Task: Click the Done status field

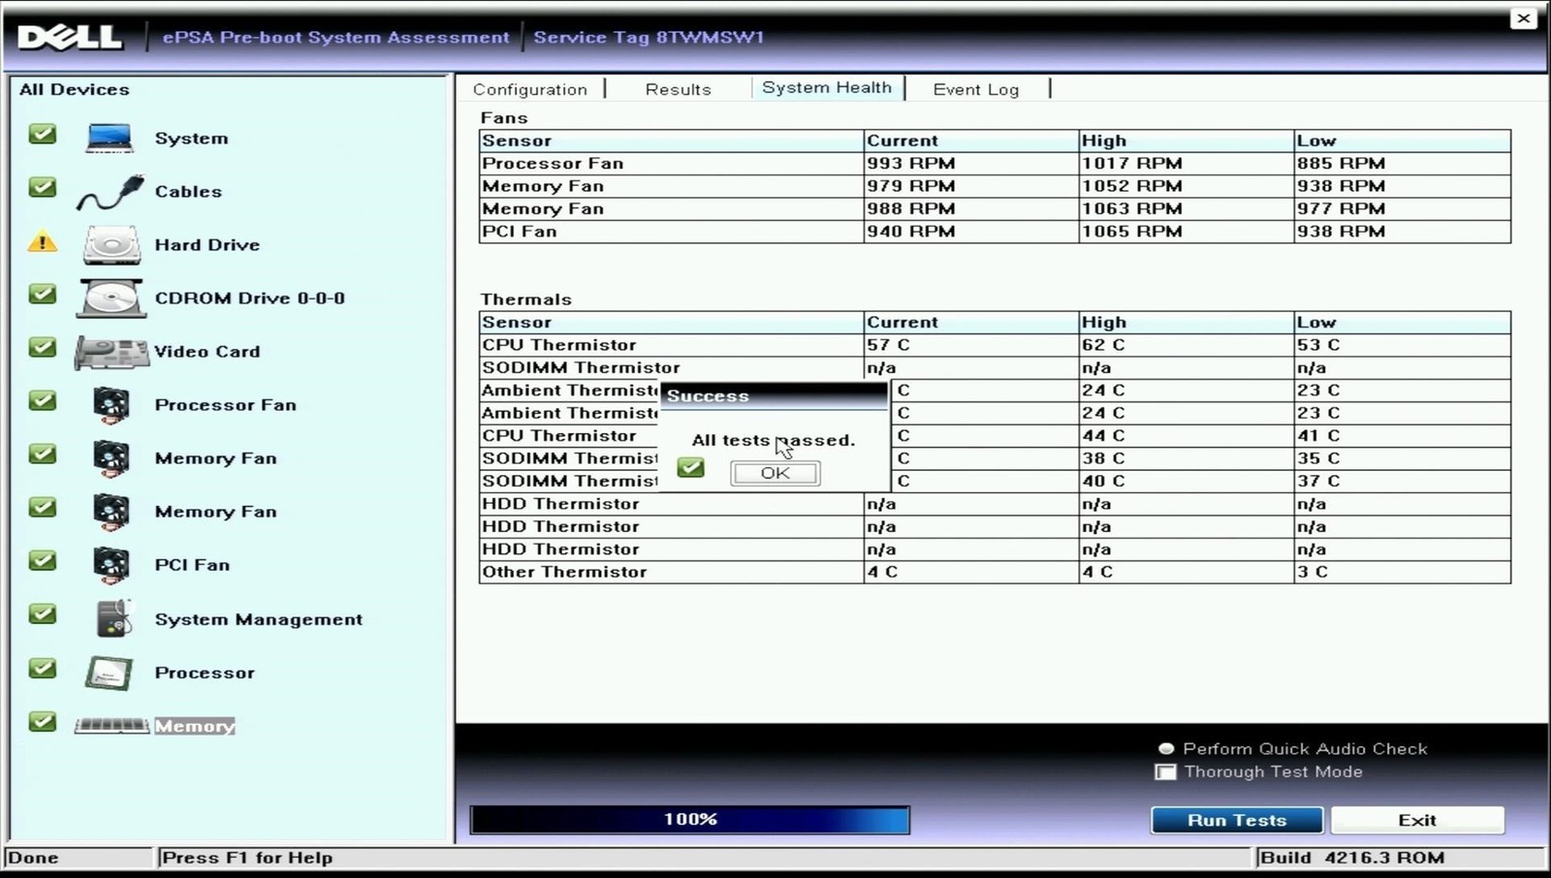Action: pos(79,858)
